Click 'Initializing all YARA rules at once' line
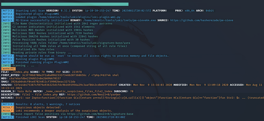The image size is (264, 121). pyautogui.click(x=70, y=46)
